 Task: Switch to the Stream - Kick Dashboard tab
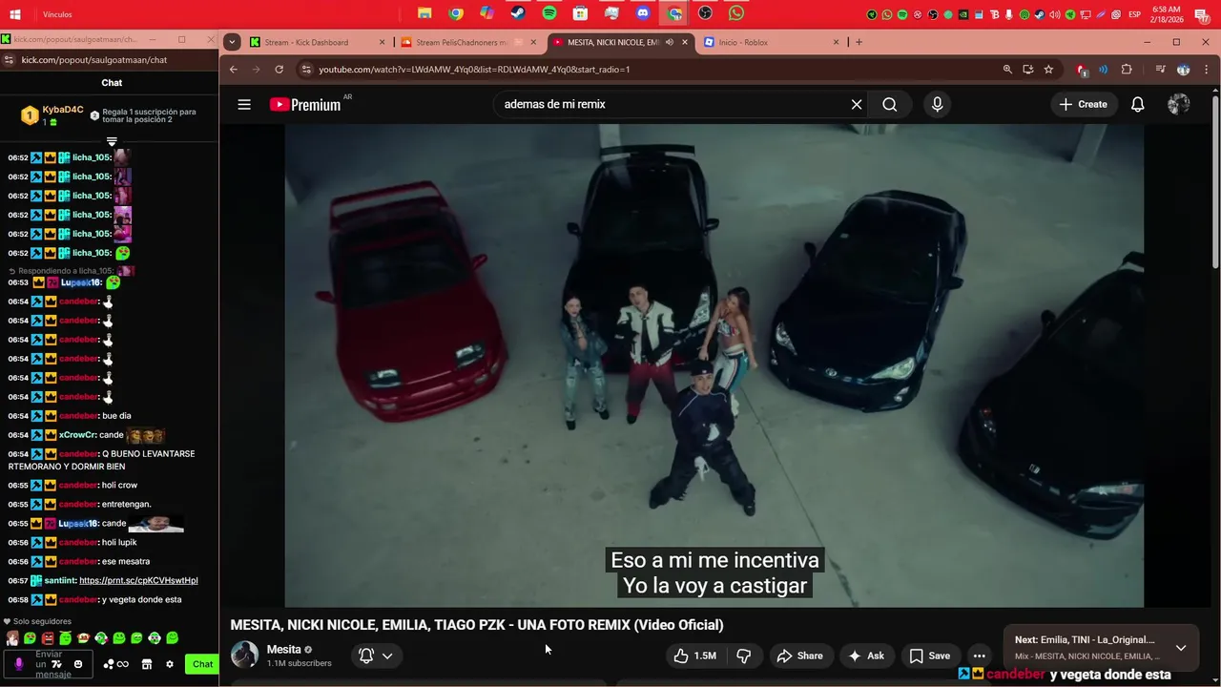317,42
